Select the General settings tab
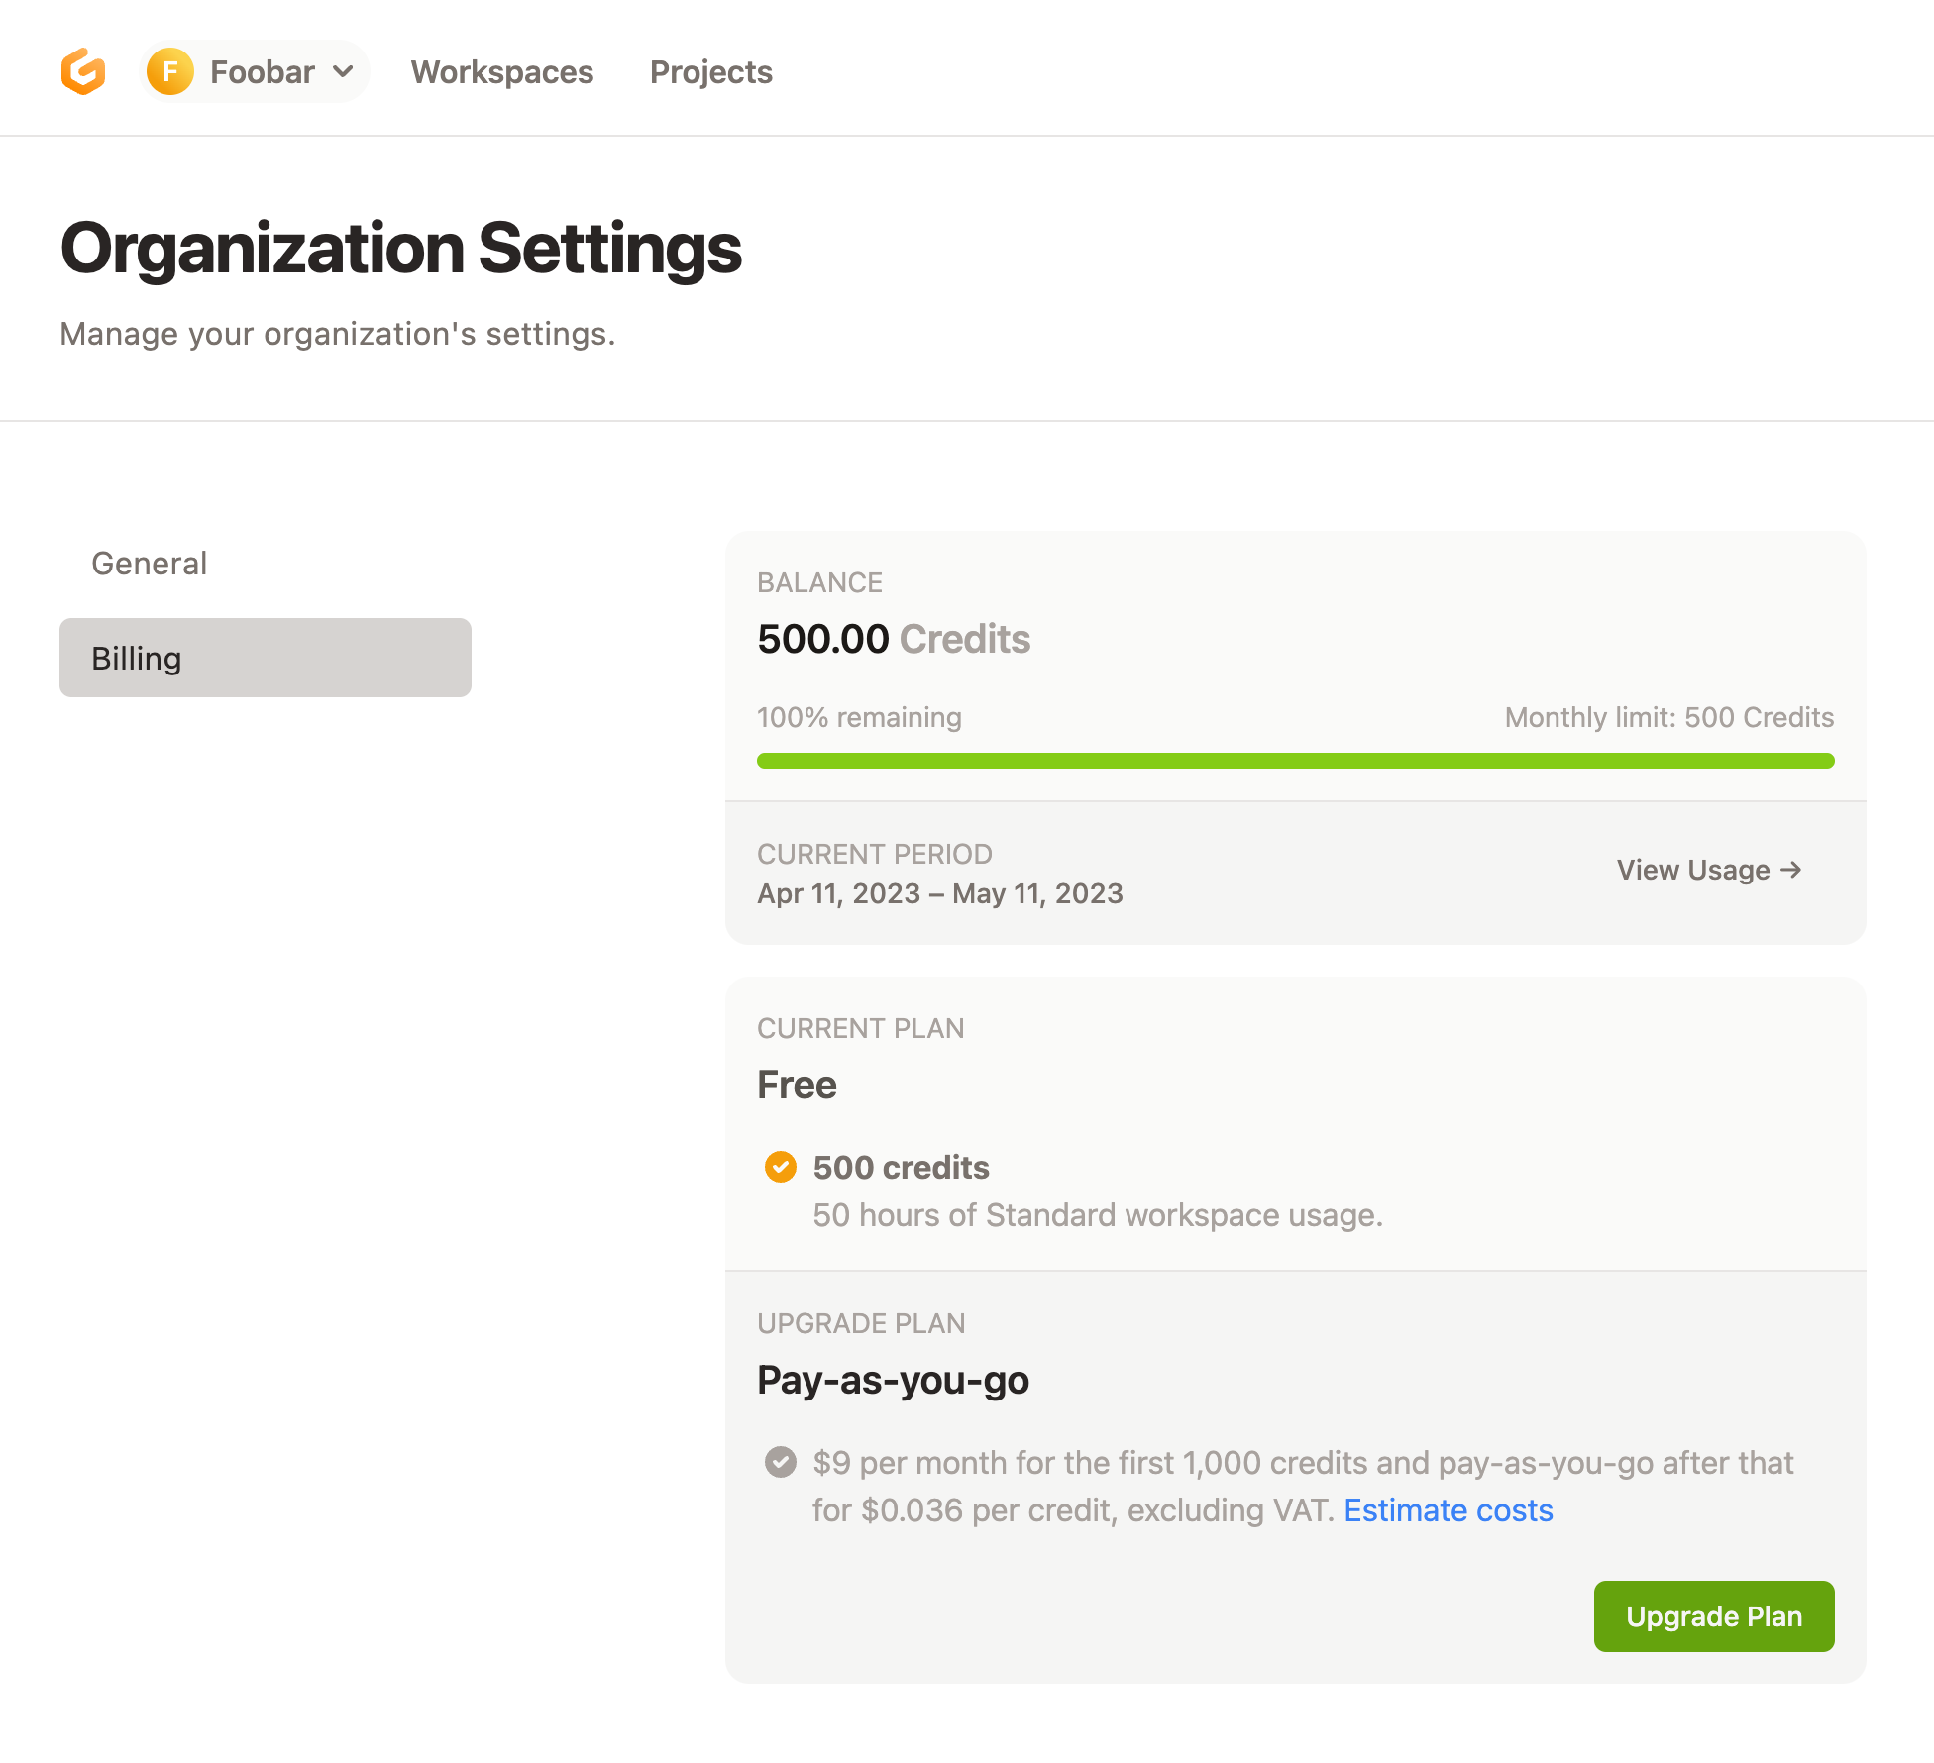1934x1763 pixels. point(266,564)
